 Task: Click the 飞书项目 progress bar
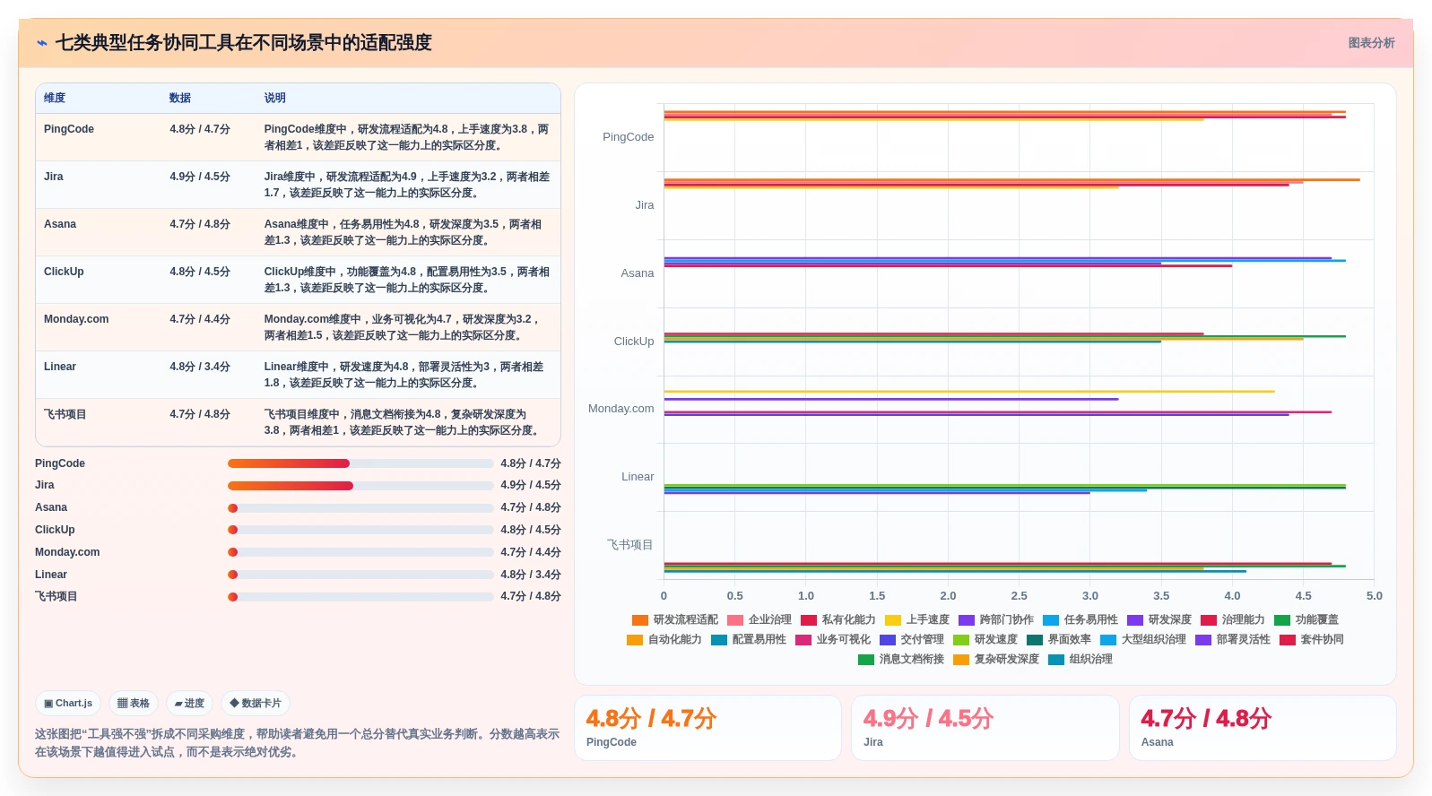[360, 597]
